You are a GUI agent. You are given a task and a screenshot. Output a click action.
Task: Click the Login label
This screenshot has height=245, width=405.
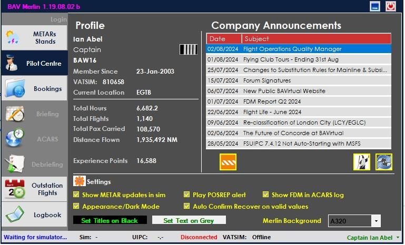point(58,19)
